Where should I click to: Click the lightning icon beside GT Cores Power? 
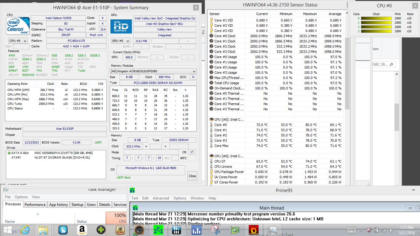[x=211, y=182]
